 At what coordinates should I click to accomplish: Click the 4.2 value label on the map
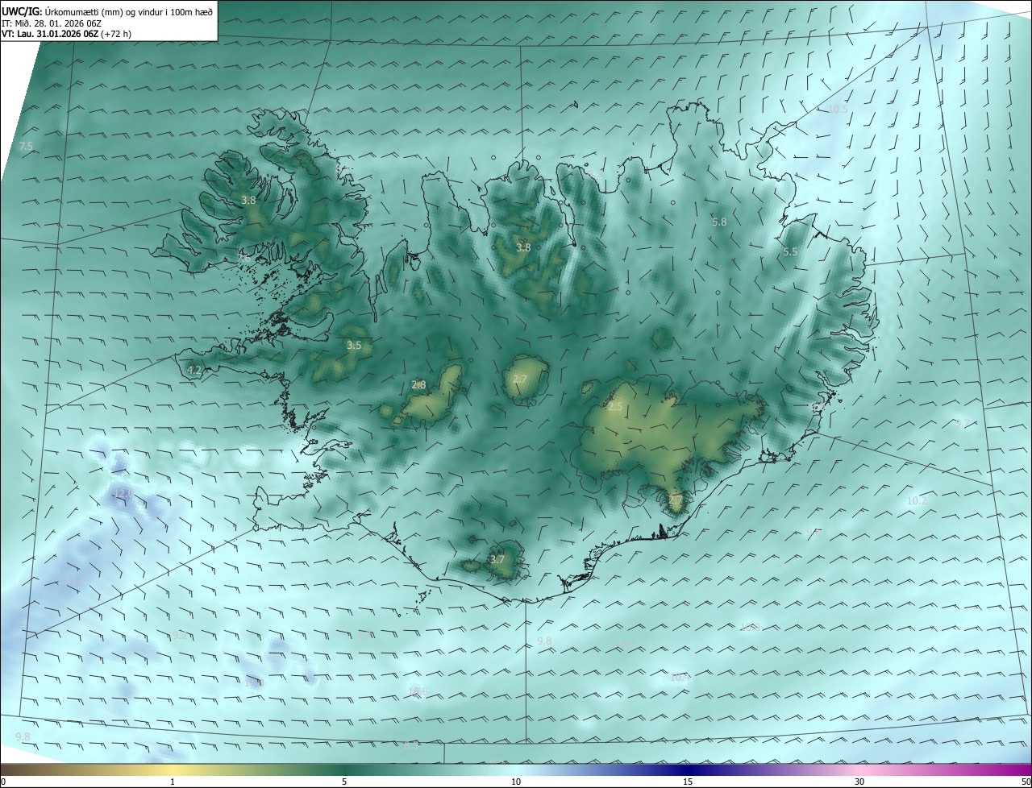point(193,370)
